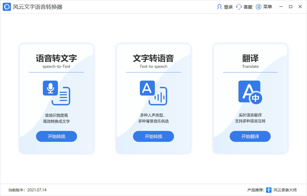Click the app logo icon in the title bar

[x=7, y=7]
